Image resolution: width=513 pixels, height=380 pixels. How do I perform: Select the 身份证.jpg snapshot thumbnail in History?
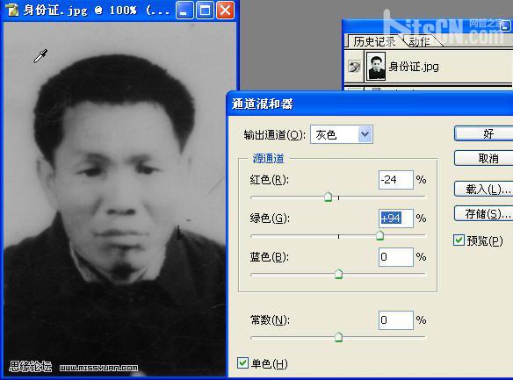(376, 67)
